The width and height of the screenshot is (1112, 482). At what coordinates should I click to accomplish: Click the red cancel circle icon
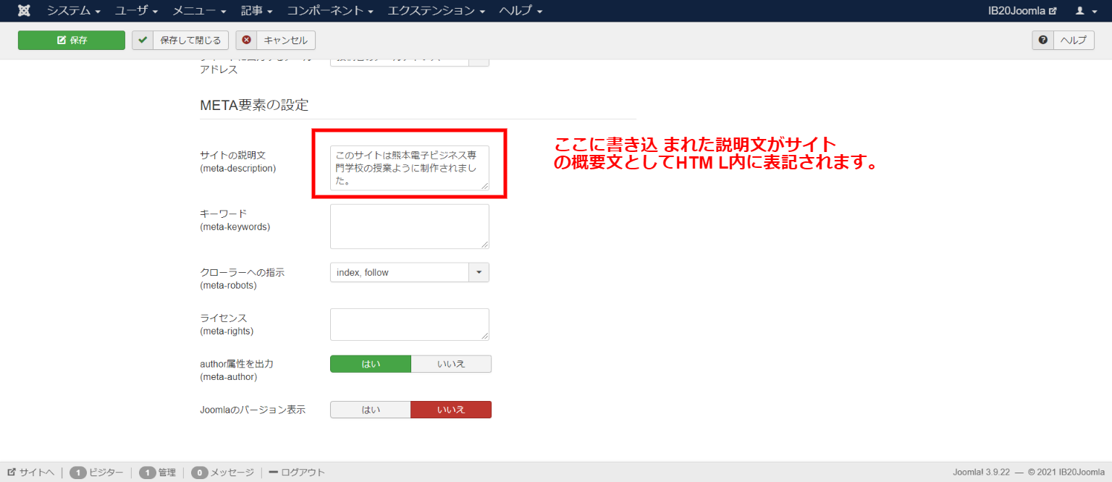[x=247, y=41]
